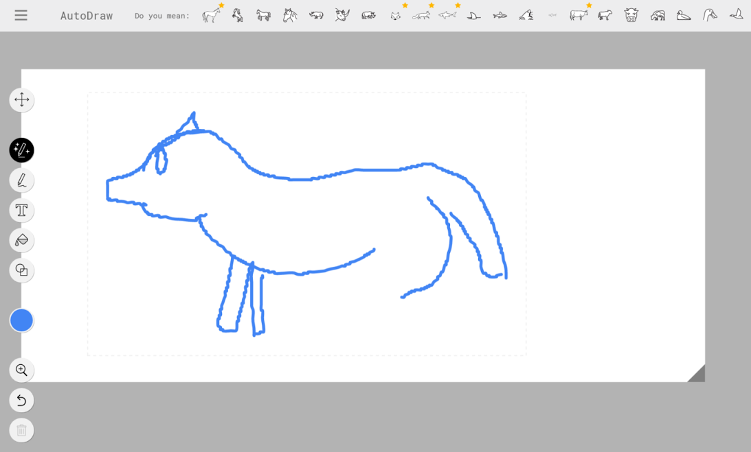Pick the fox face suggestion

tap(395, 15)
